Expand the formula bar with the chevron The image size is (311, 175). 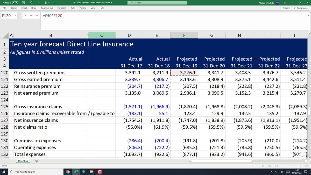coord(308,16)
